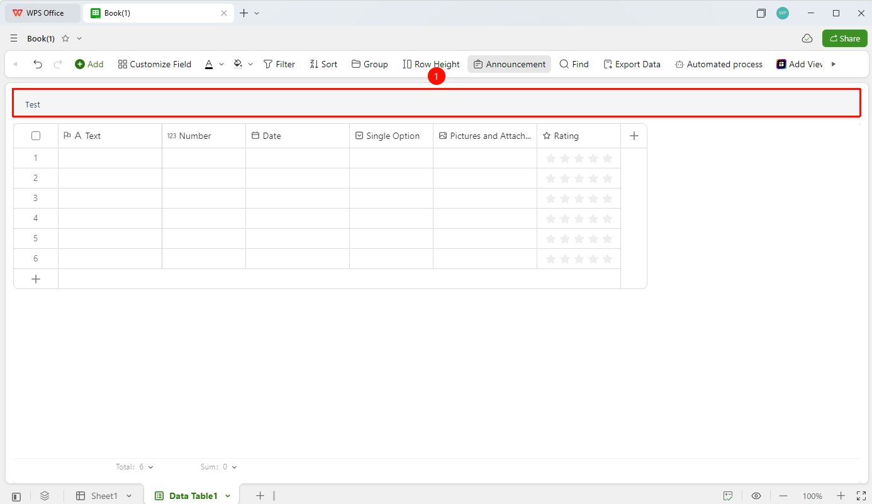
Task: Toggle the eye view icon in the status bar
Action: pos(756,496)
